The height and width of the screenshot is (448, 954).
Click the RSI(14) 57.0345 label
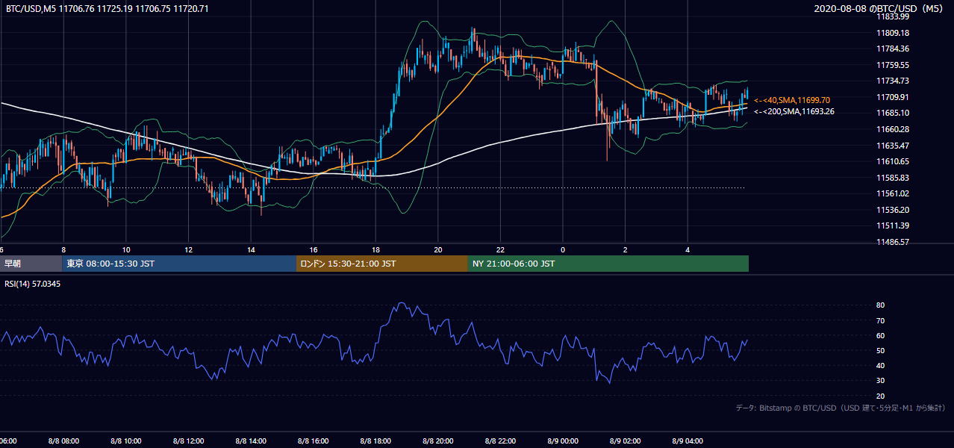click(x=32, y=284)
